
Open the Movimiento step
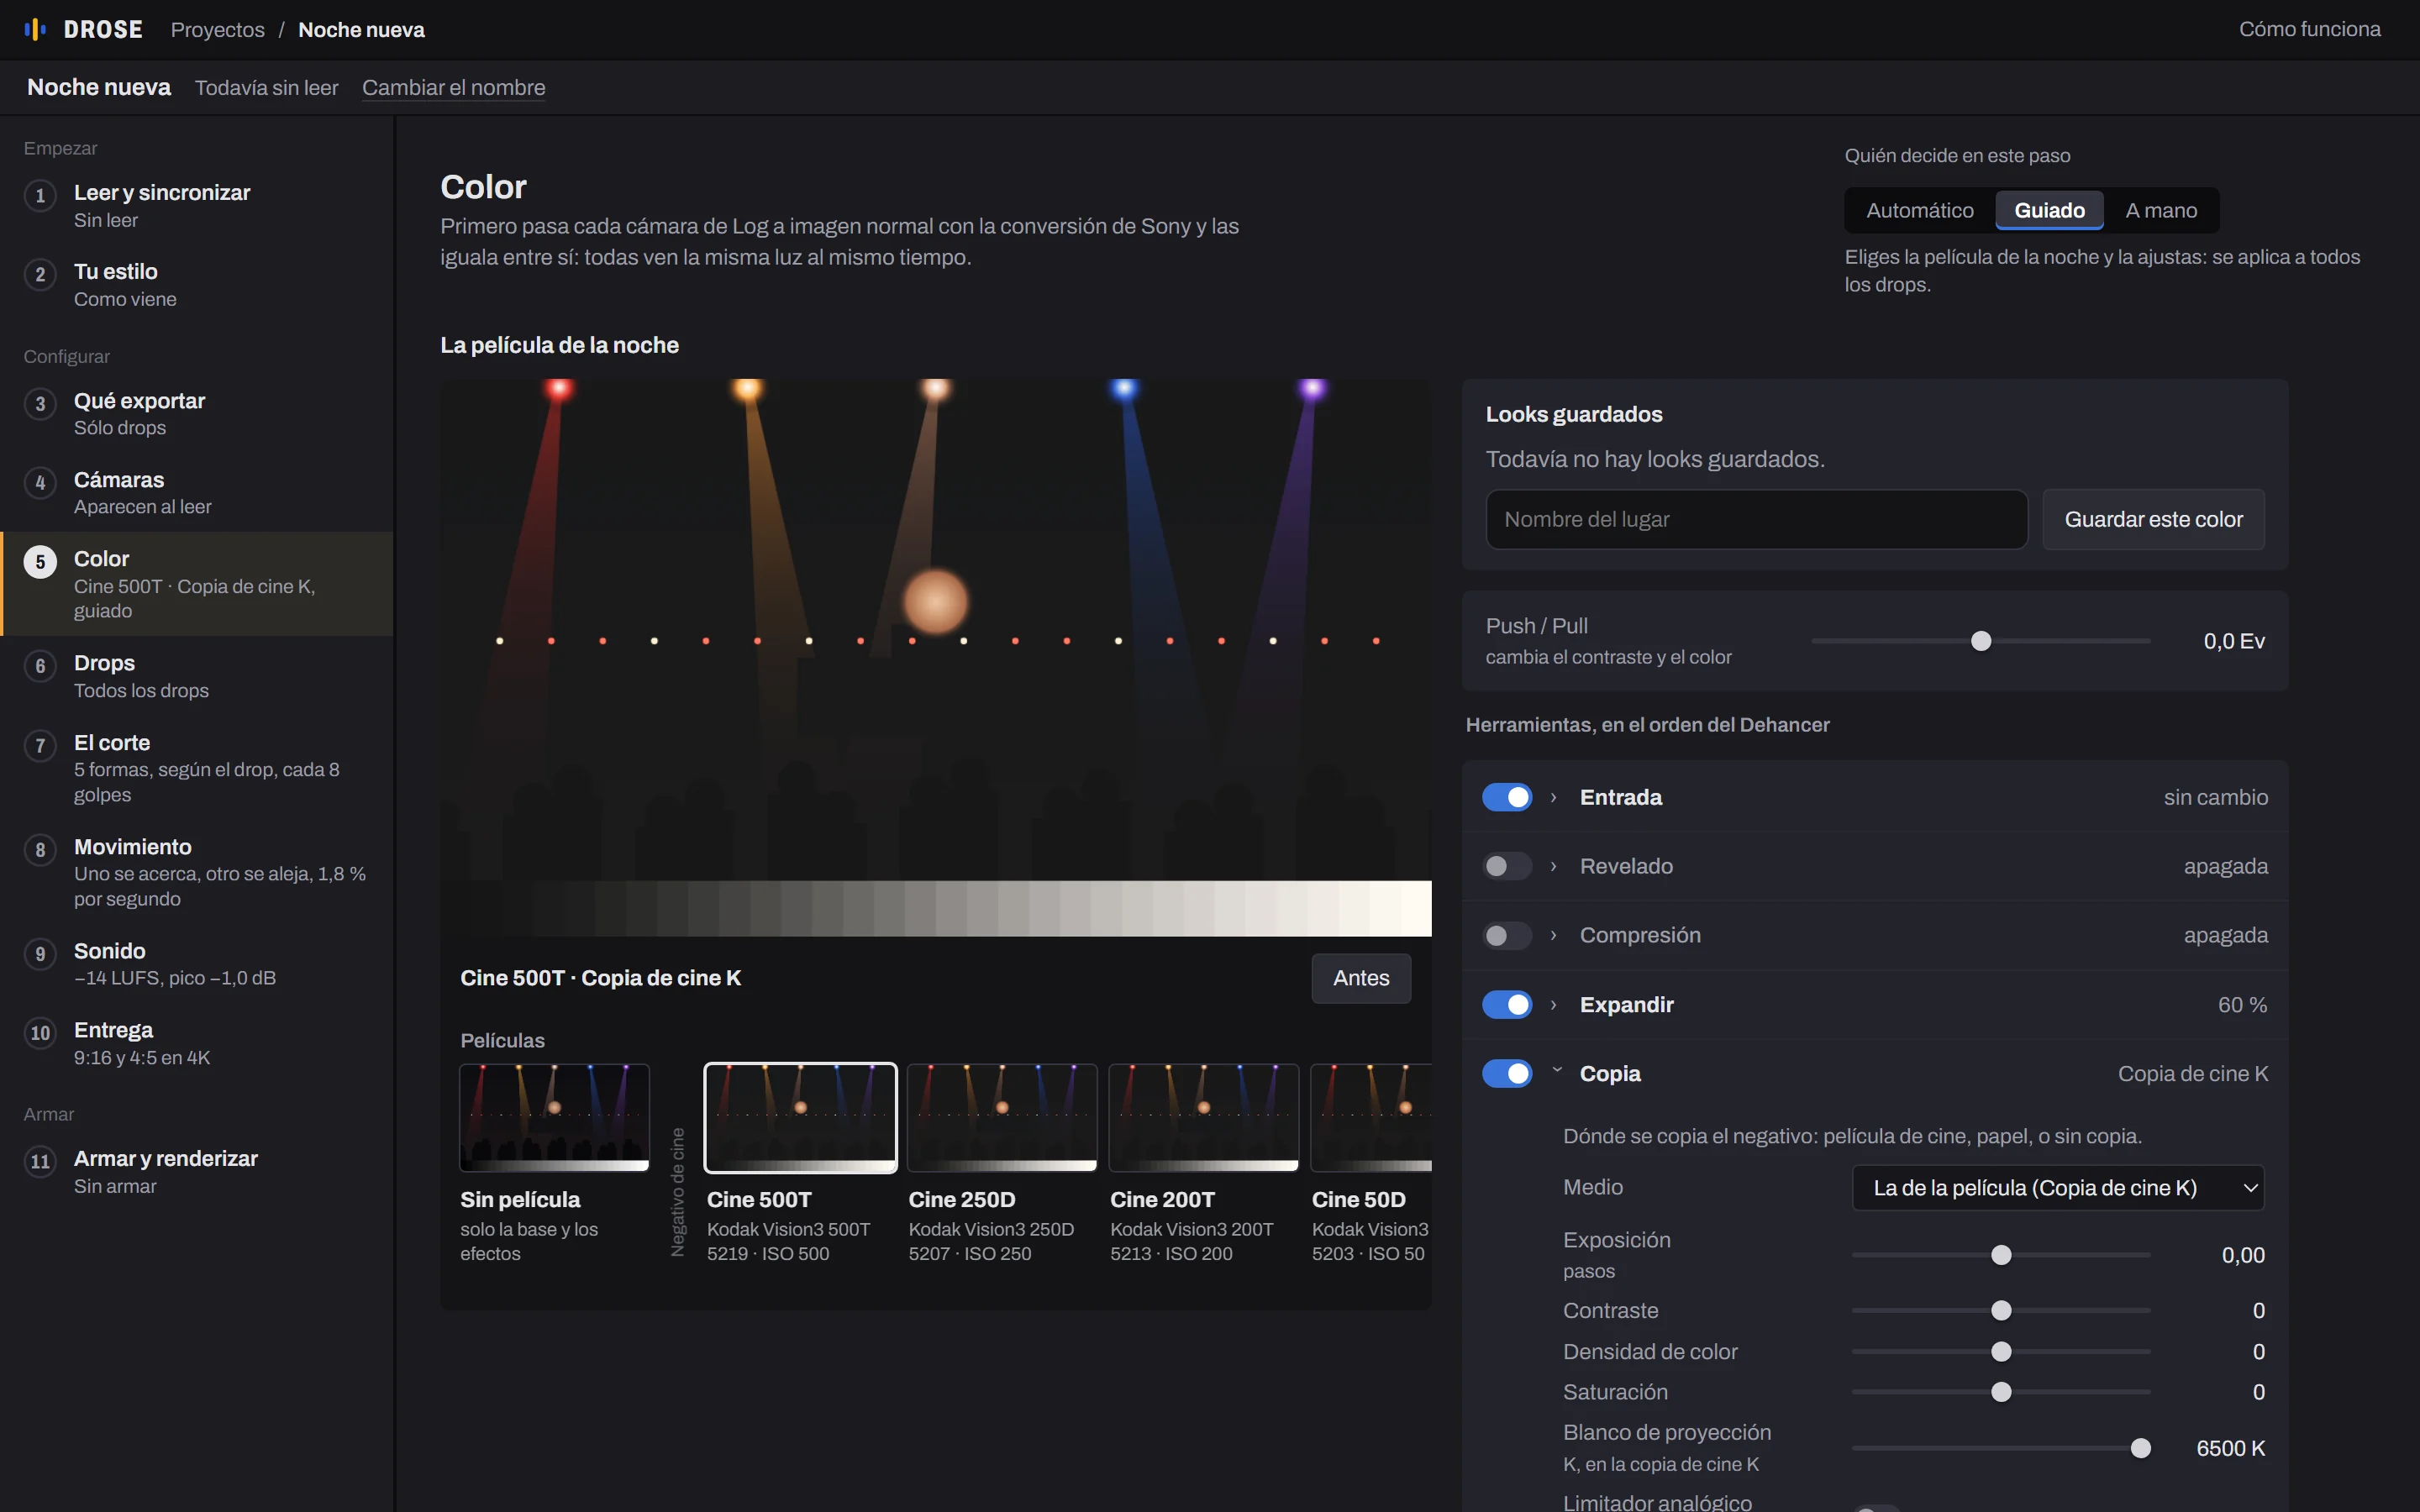pos(197,872)
